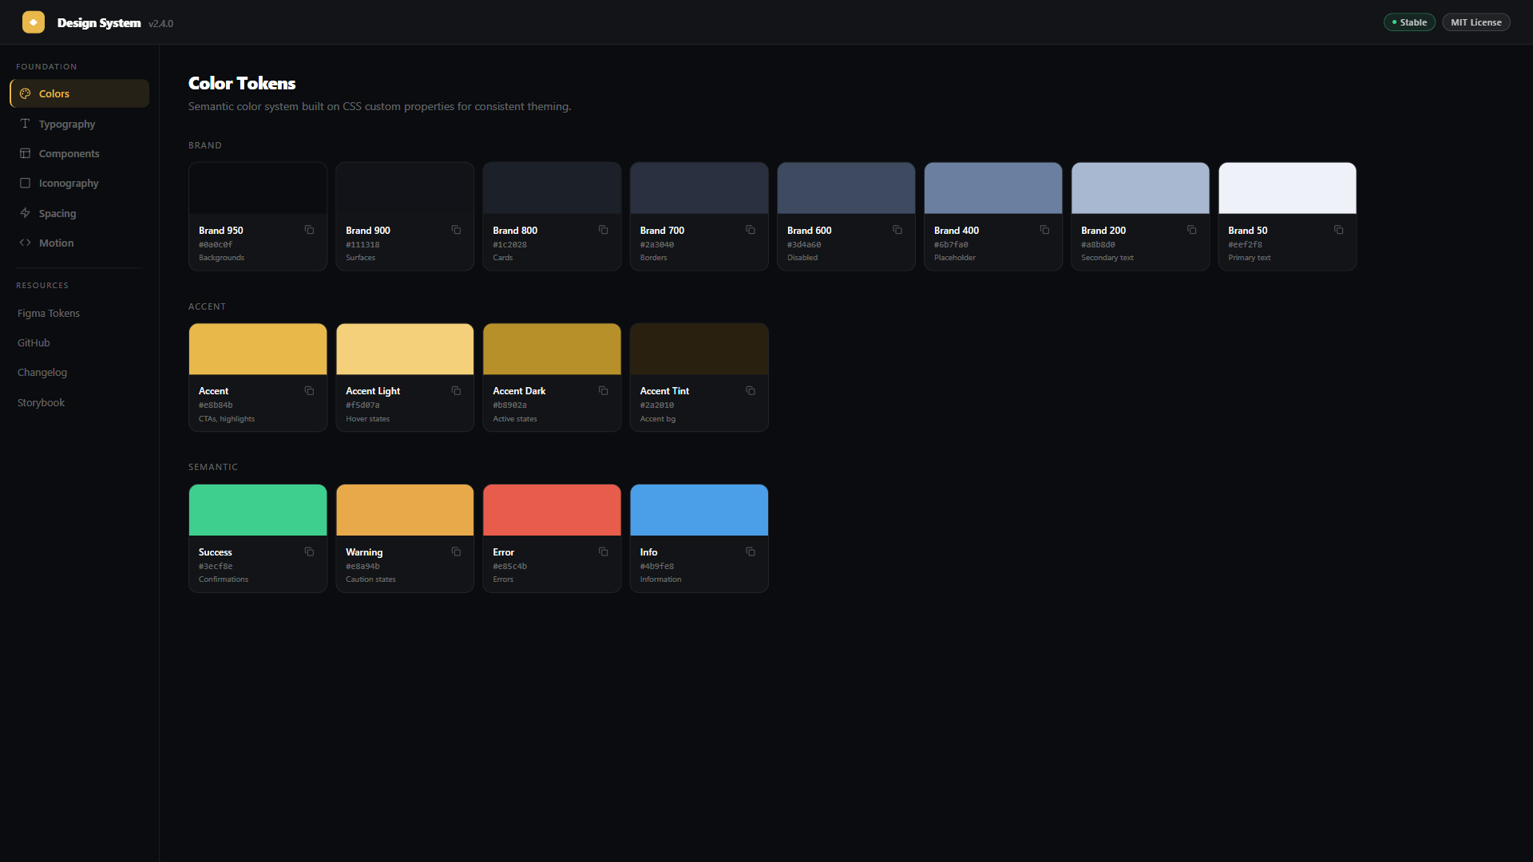Open the Figma Tokens resource

tap(48, 313)
